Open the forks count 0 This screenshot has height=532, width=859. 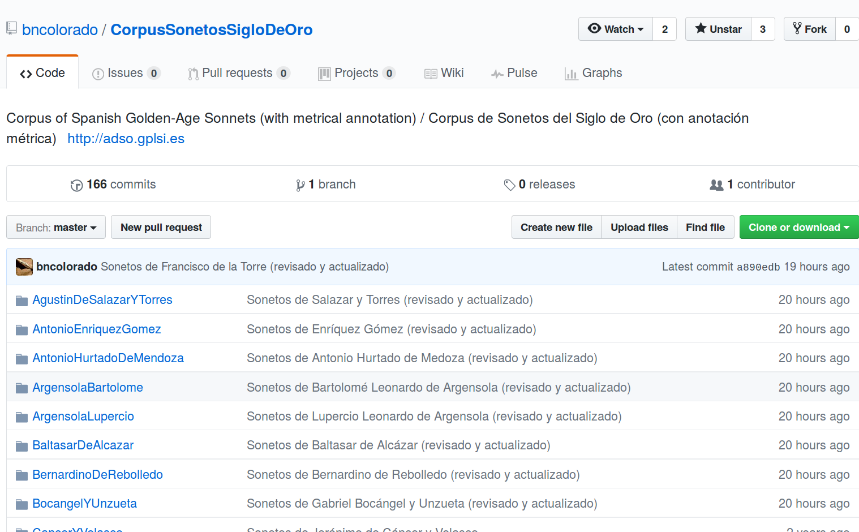tap(847, 29)
